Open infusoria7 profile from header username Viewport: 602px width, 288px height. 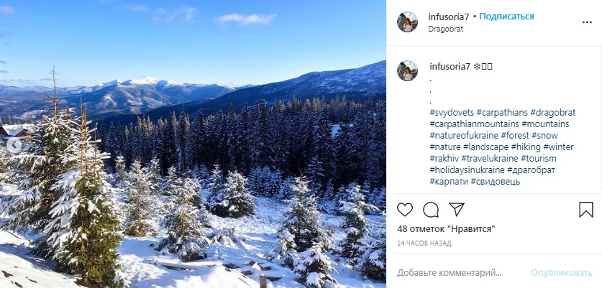coord(449,17)
